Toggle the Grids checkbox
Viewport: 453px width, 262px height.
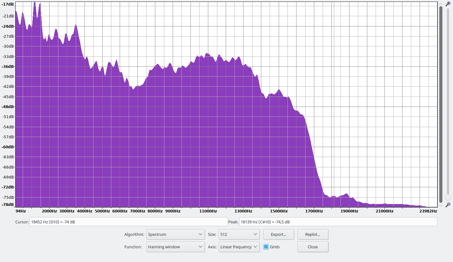click(266, 247)
